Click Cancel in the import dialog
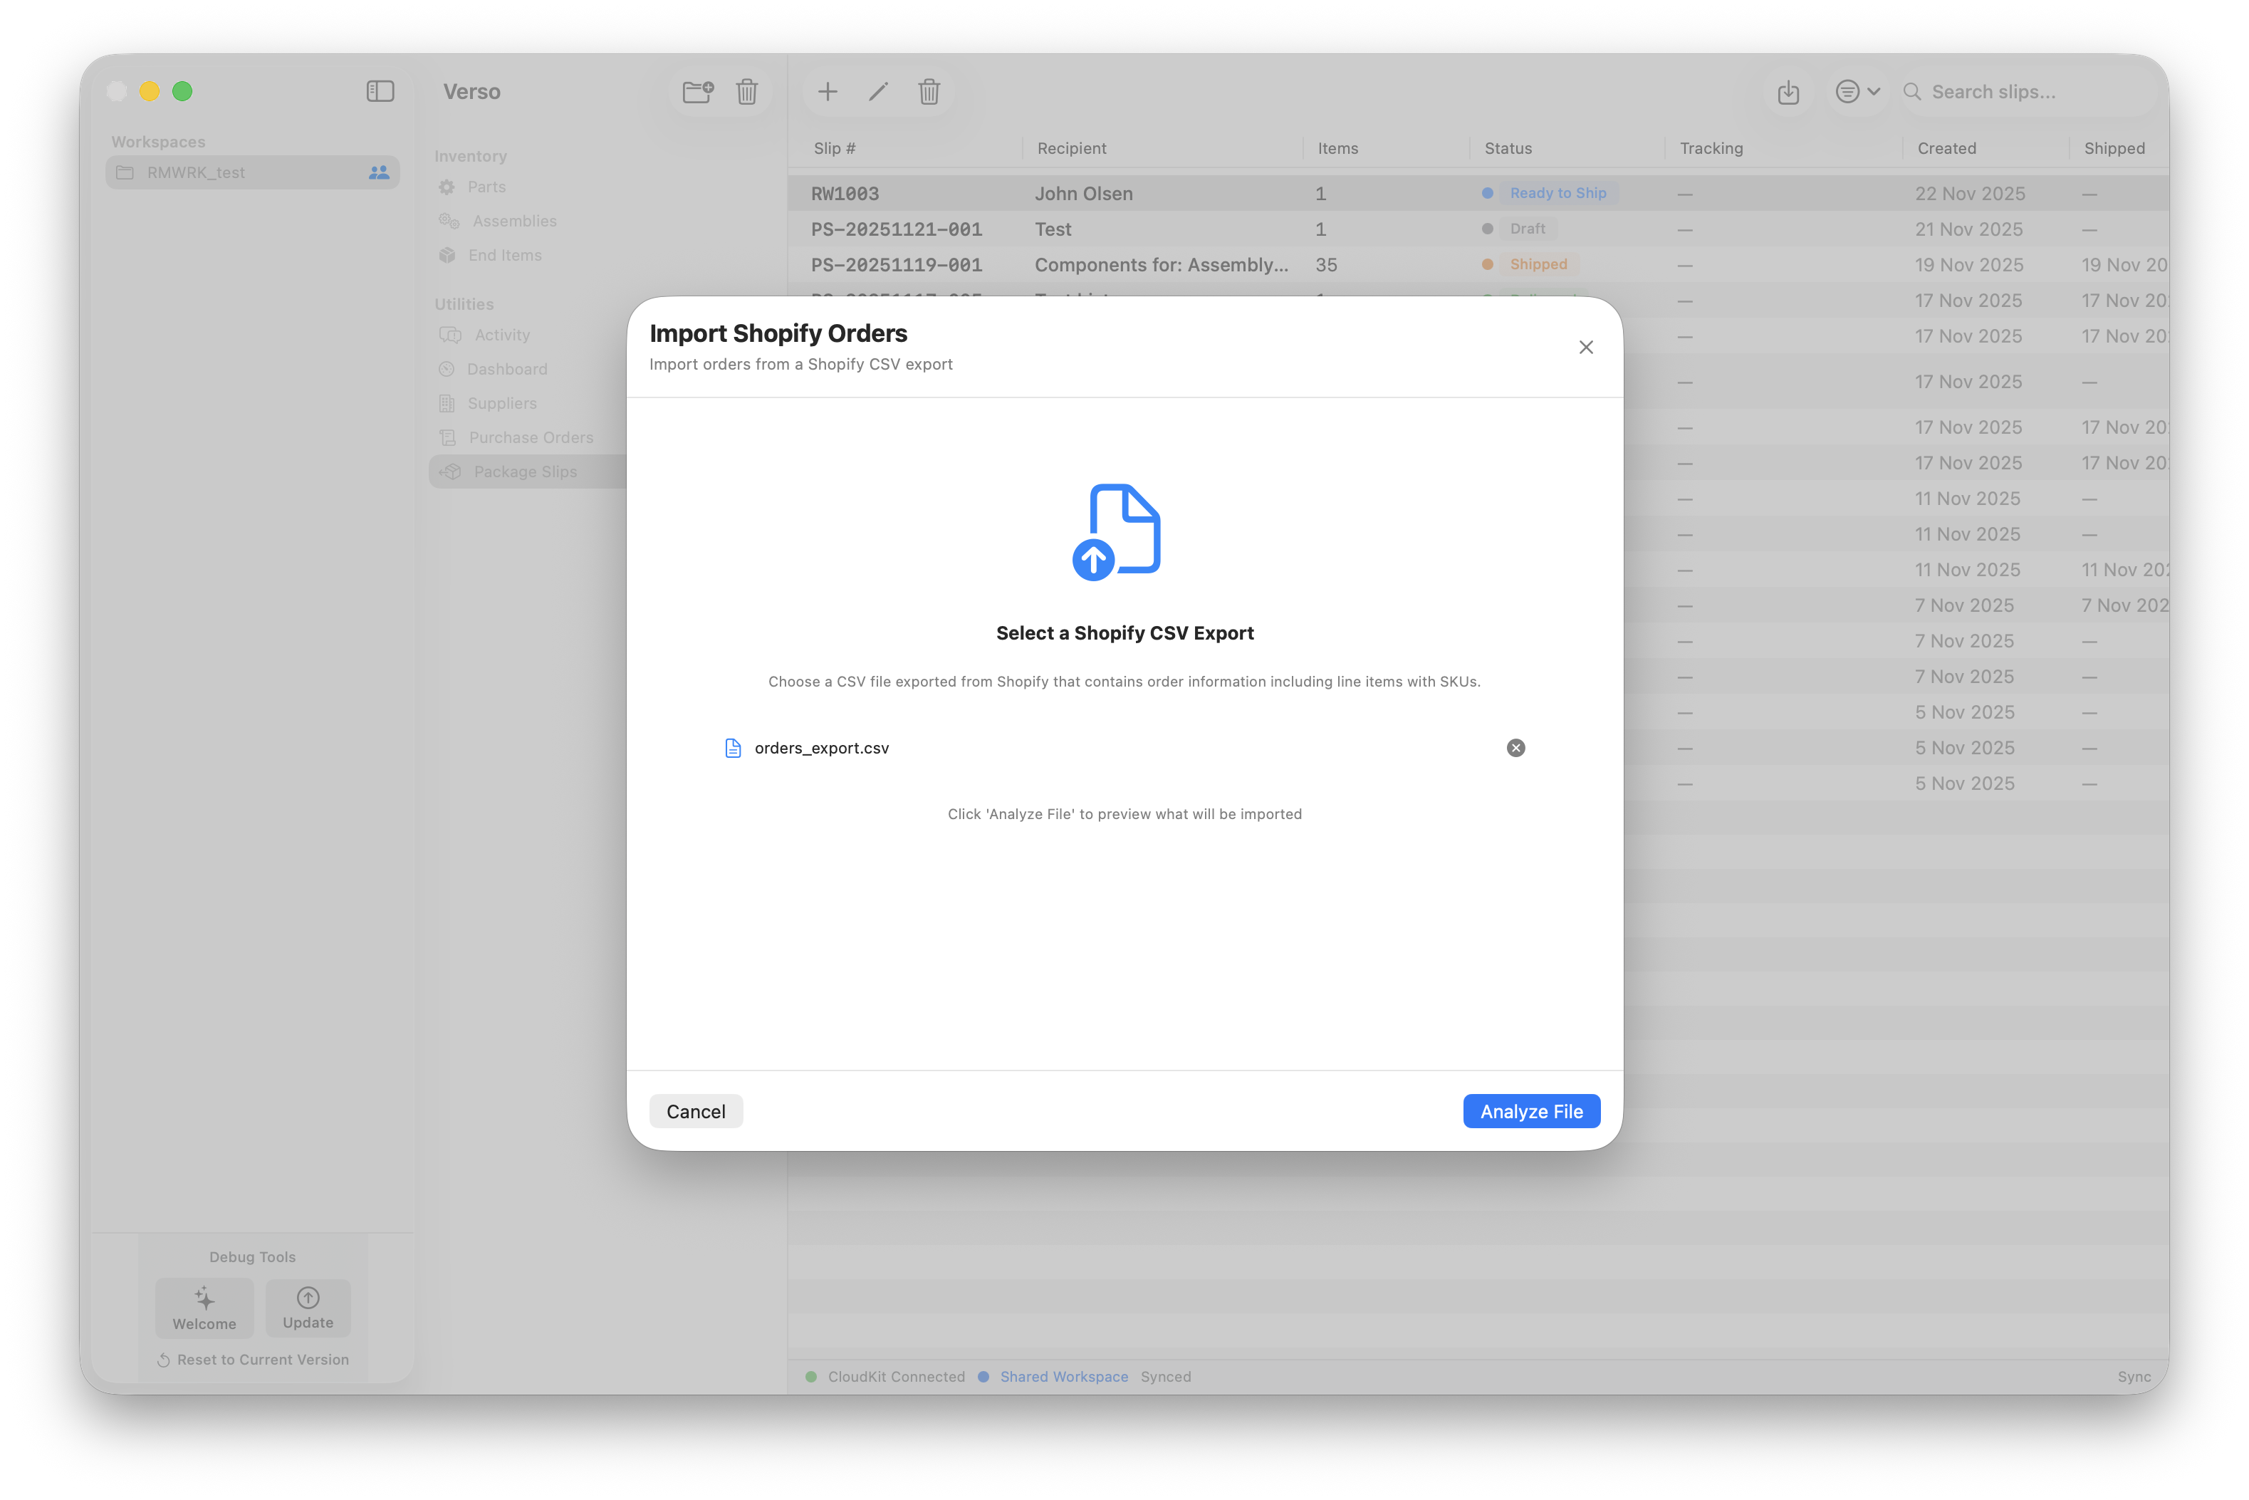 [695, 1110]
